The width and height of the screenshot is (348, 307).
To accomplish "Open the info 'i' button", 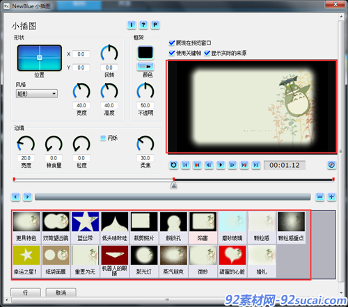I will pyautogui.click(x=132, y=25).
